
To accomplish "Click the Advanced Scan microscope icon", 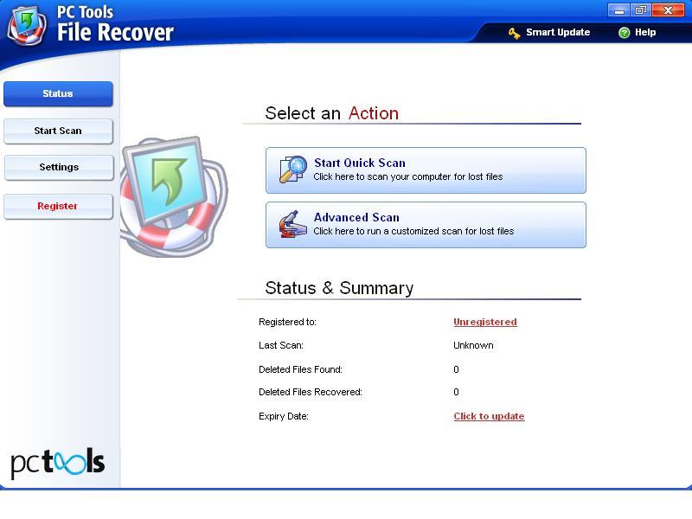I will coord(291,224).
